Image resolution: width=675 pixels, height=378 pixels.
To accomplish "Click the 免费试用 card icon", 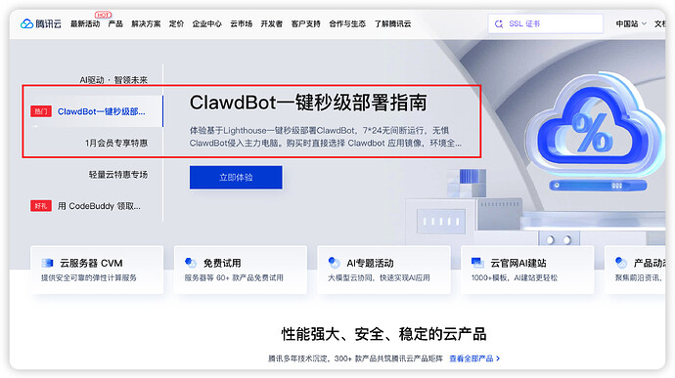I will (191, 263).
